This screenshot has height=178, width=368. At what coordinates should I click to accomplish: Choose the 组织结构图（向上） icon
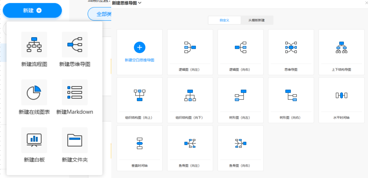140,95
